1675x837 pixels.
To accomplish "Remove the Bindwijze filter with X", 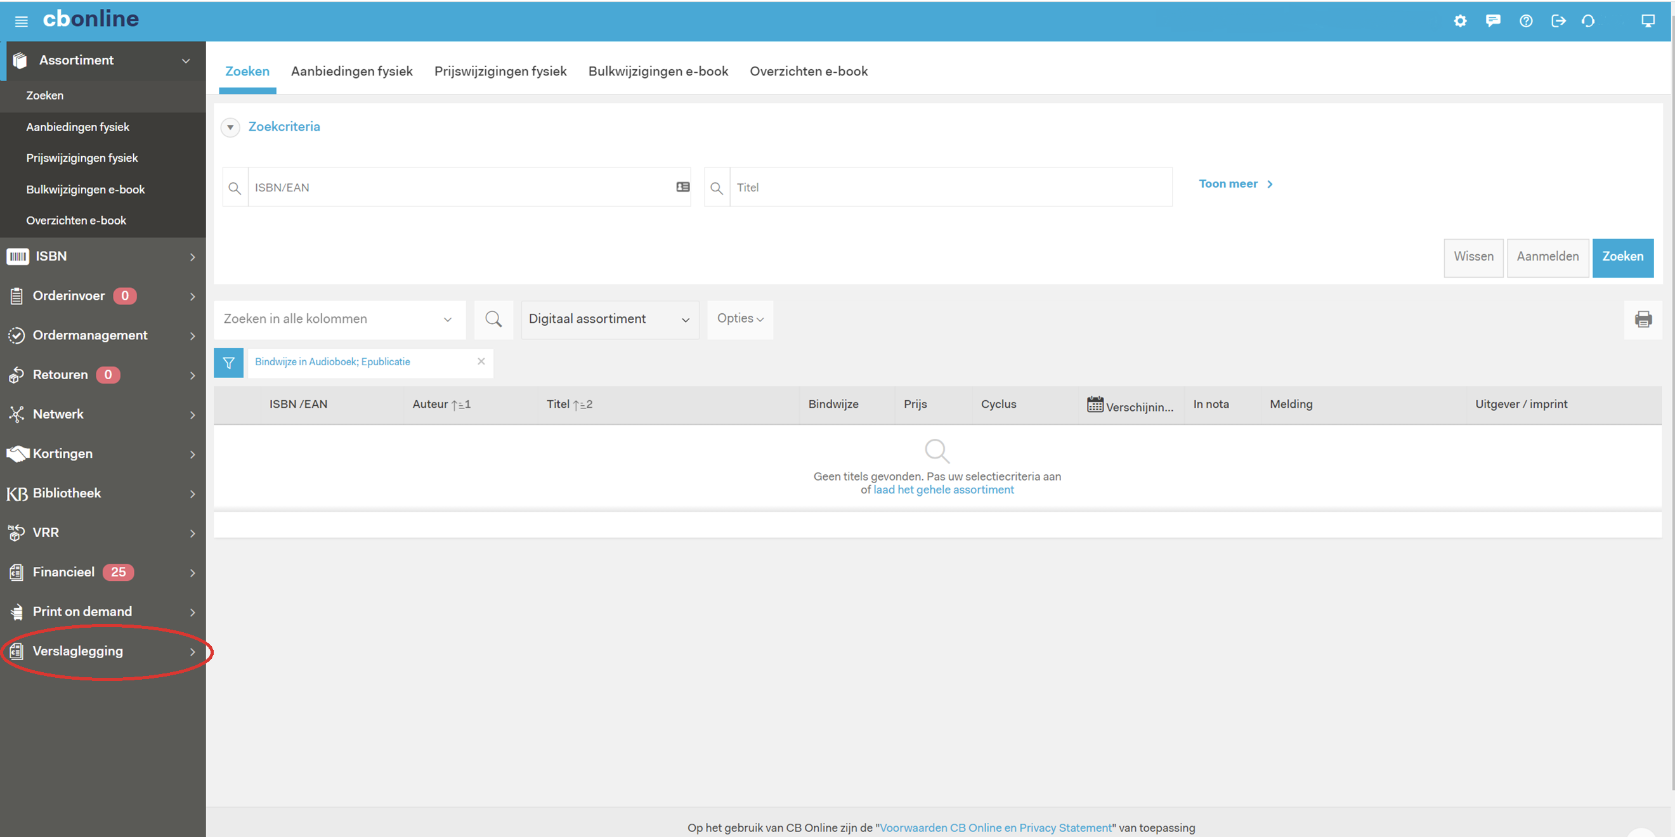I will click(x=481, y=361).
